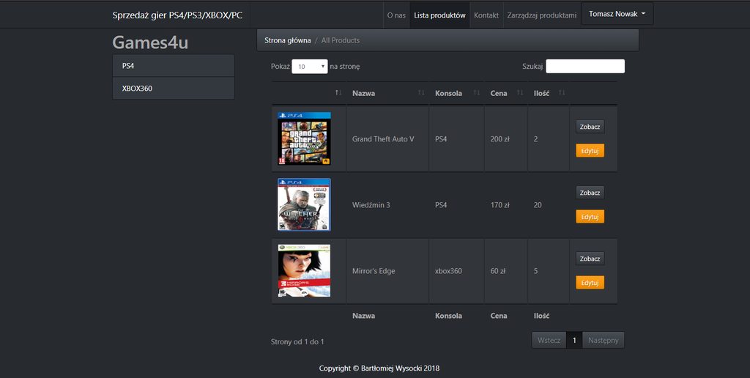
Task: Click Zobacz for Wiedźmin 3
Action: 590,193
